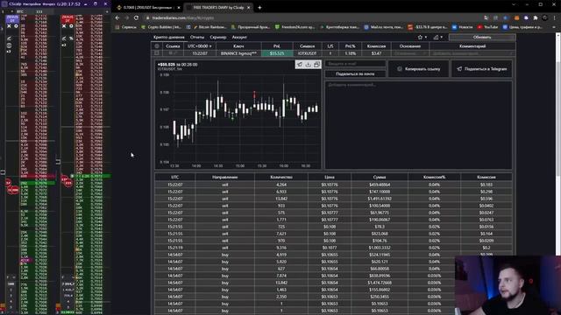Click the Символ column header
Screen dimensions: 561x315
click(x=308, y=46)
